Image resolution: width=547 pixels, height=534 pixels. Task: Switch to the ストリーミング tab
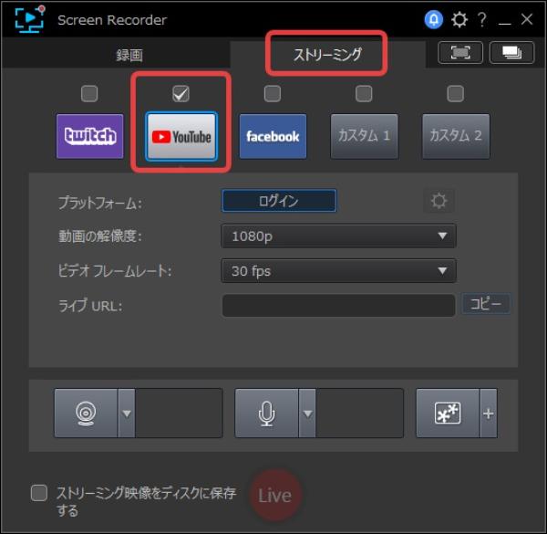pos(327,55)
